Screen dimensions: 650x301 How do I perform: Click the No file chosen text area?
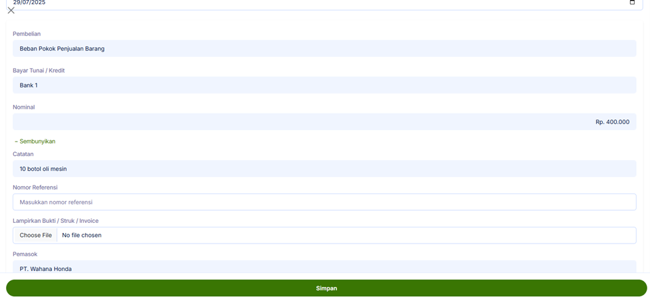pos(81,236)
